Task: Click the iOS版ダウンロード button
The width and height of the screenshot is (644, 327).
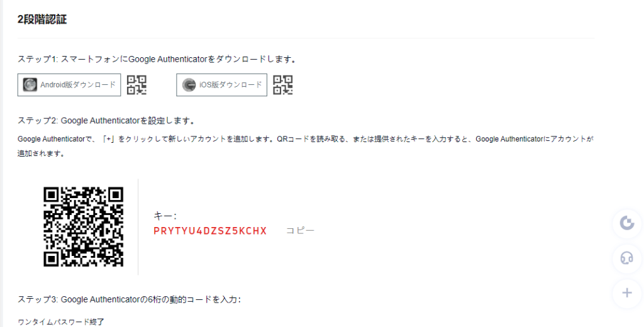Action: [x=221, y=85]
